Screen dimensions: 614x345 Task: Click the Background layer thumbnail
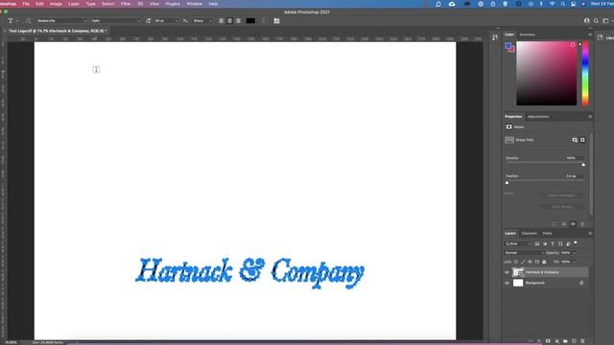pos(518,283)
